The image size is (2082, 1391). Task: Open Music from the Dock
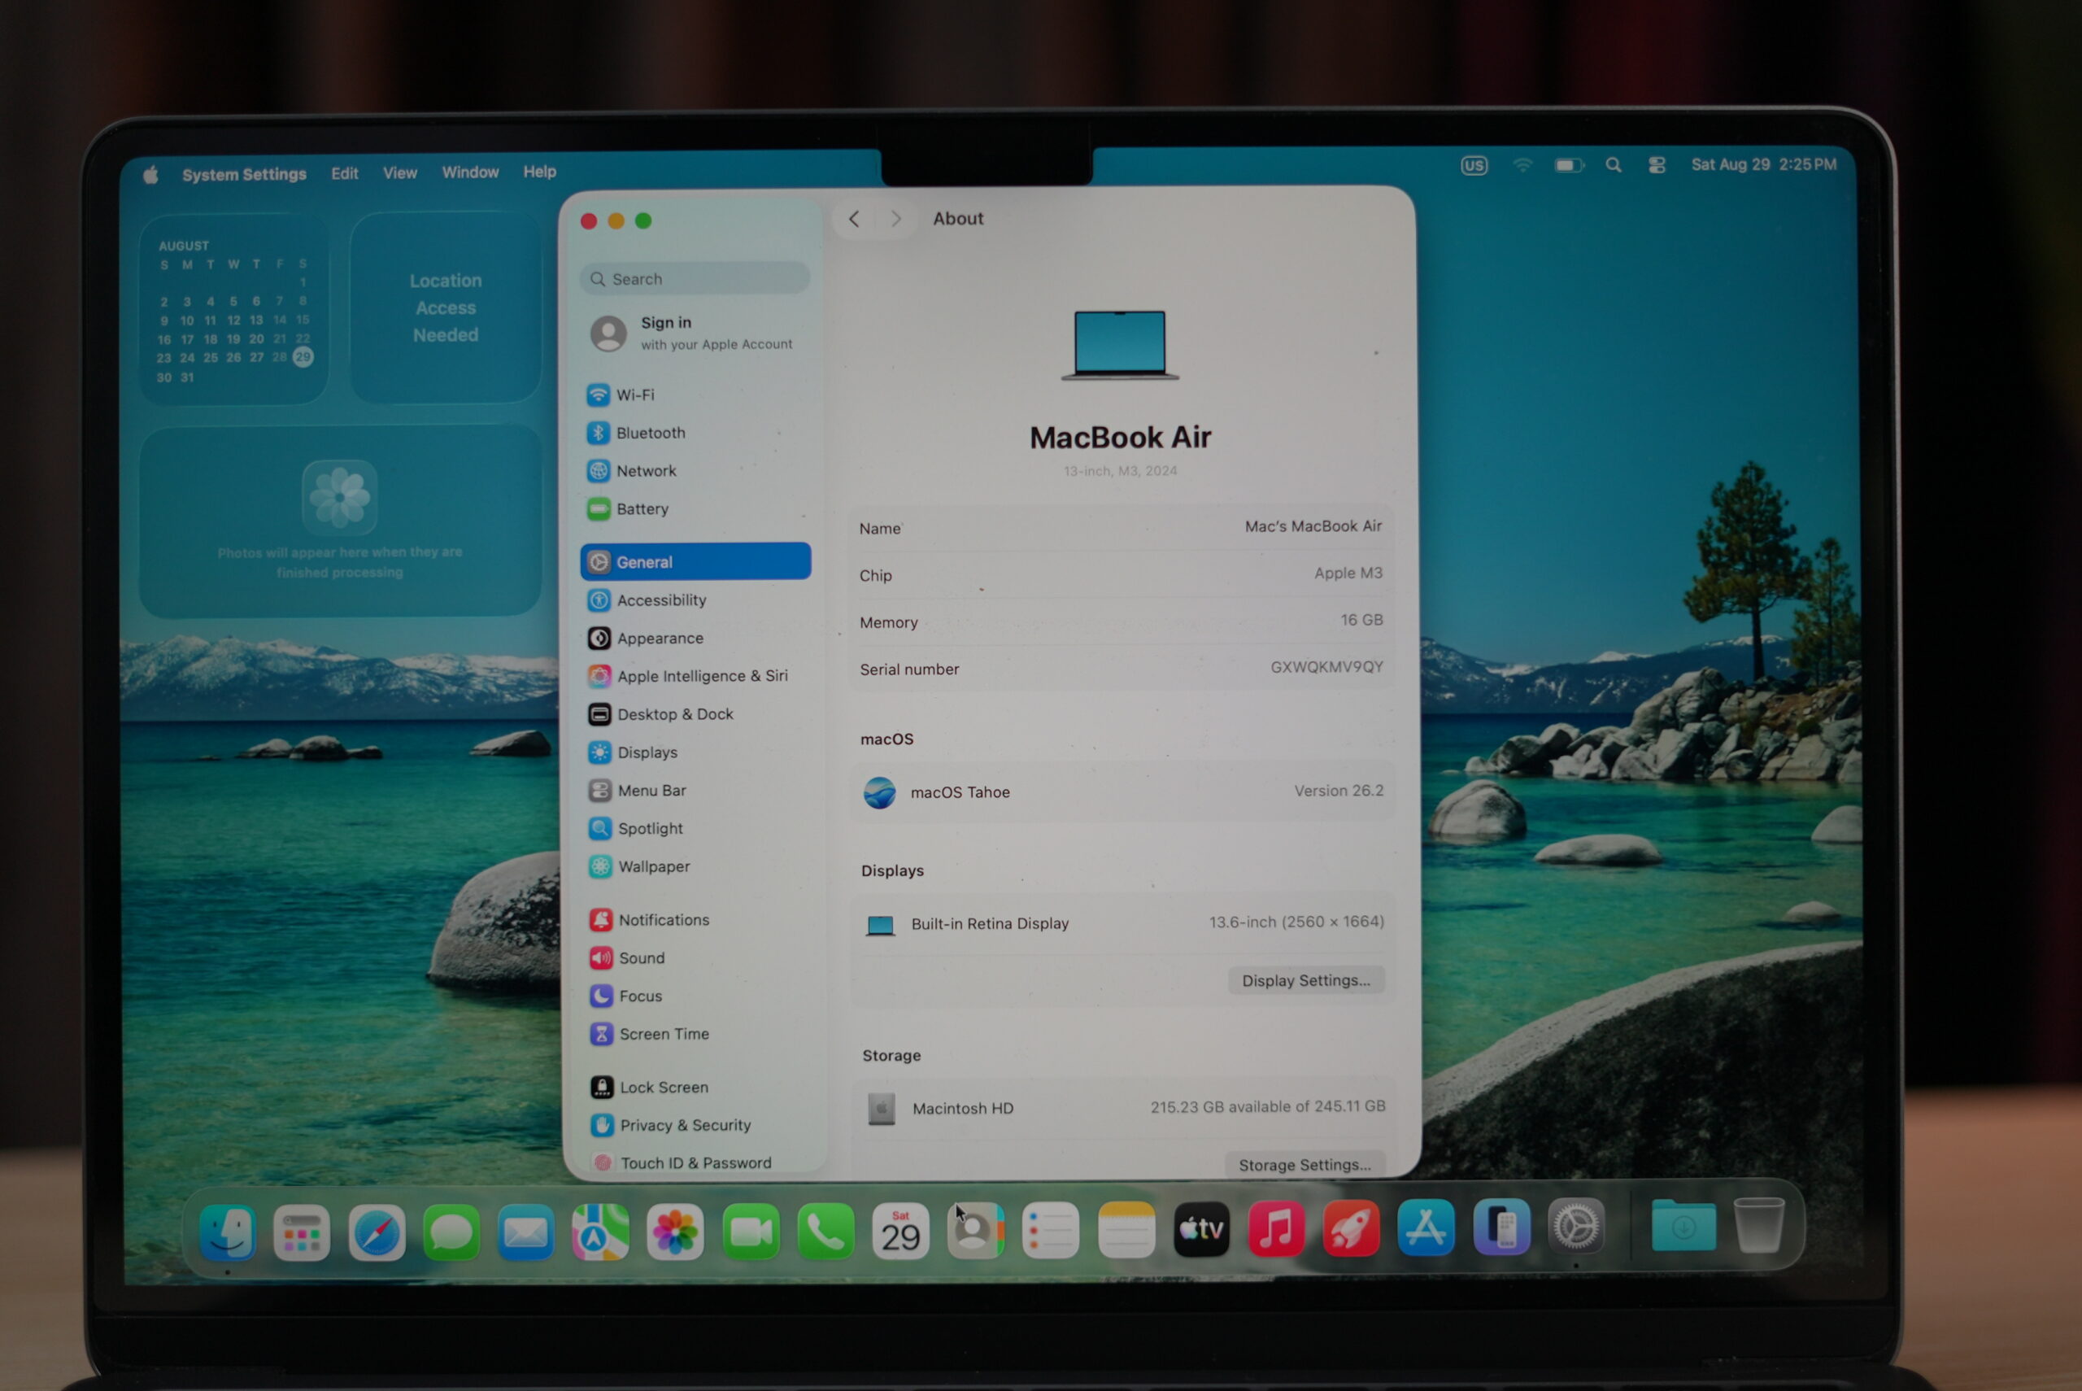(x=1276, y=1228)
